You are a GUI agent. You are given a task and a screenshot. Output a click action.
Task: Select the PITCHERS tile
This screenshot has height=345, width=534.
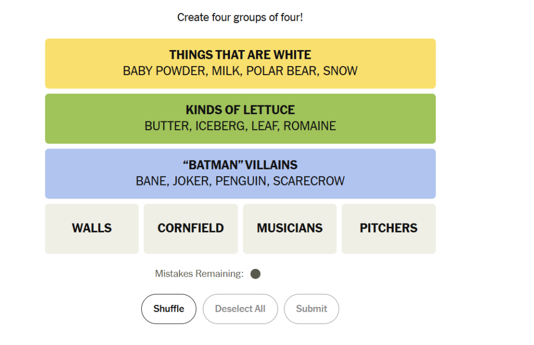coord(389,229)
